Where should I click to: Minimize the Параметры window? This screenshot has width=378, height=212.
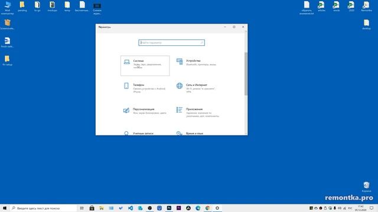point(225,27)
